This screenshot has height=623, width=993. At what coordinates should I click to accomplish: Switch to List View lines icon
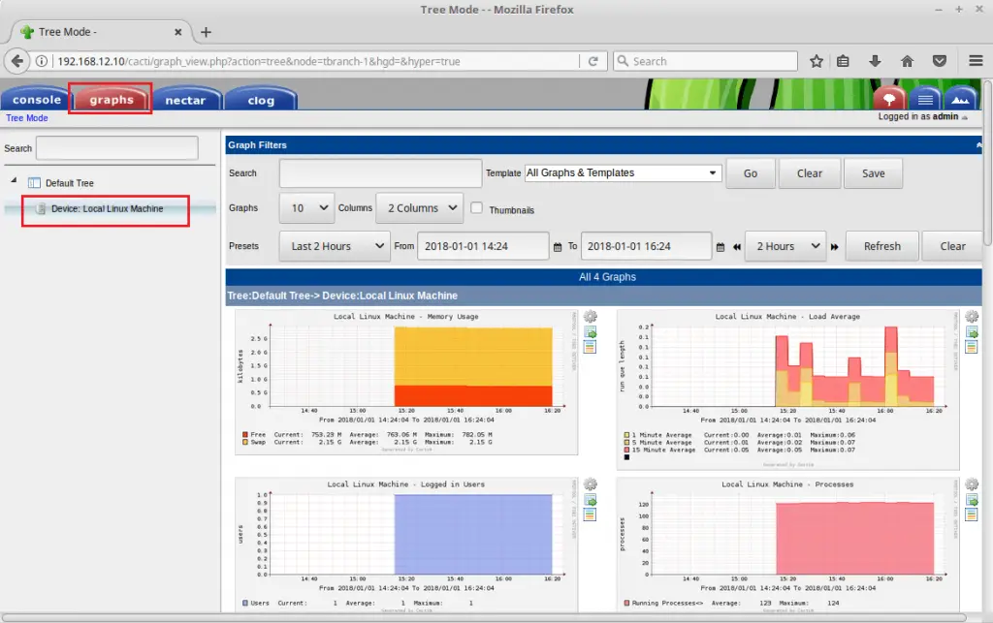pos(925,99)
